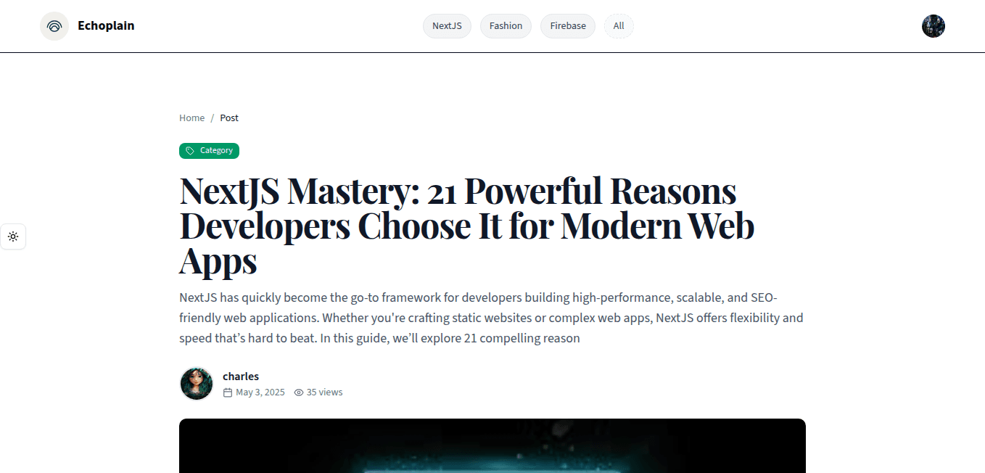Select the NextJS category pill
The height and width of the screenshot is (473, 985).
(447, 26)
